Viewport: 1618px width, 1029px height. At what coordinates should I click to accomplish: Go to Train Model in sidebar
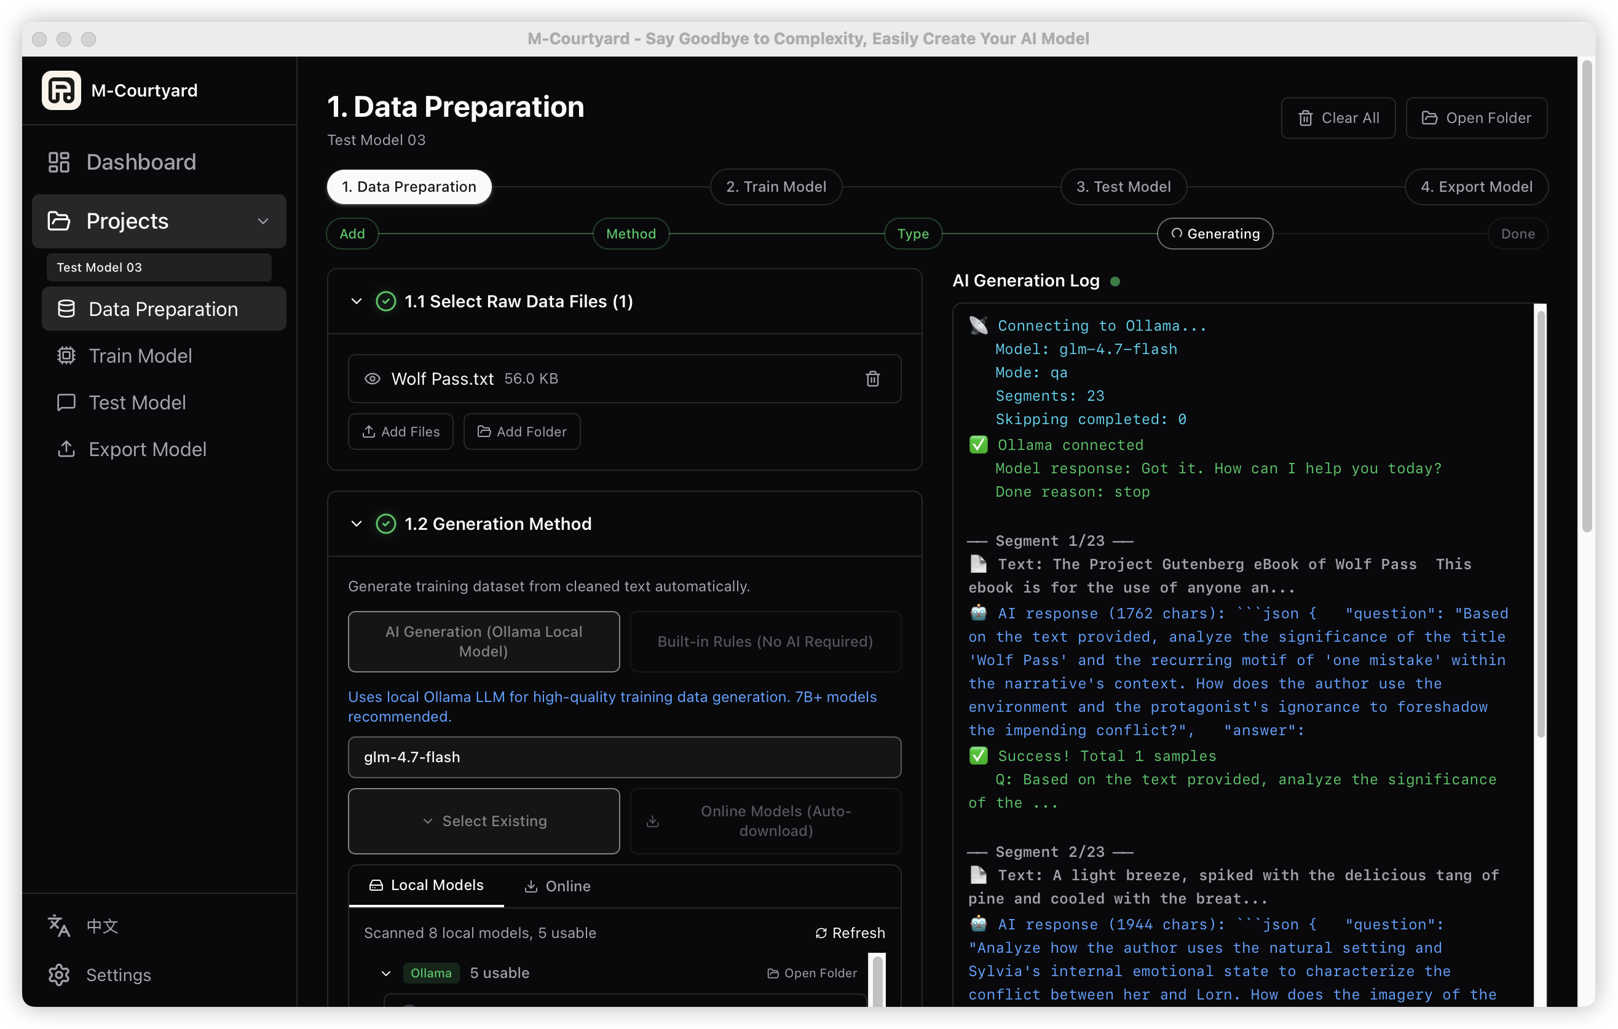(x=140, y=355)
